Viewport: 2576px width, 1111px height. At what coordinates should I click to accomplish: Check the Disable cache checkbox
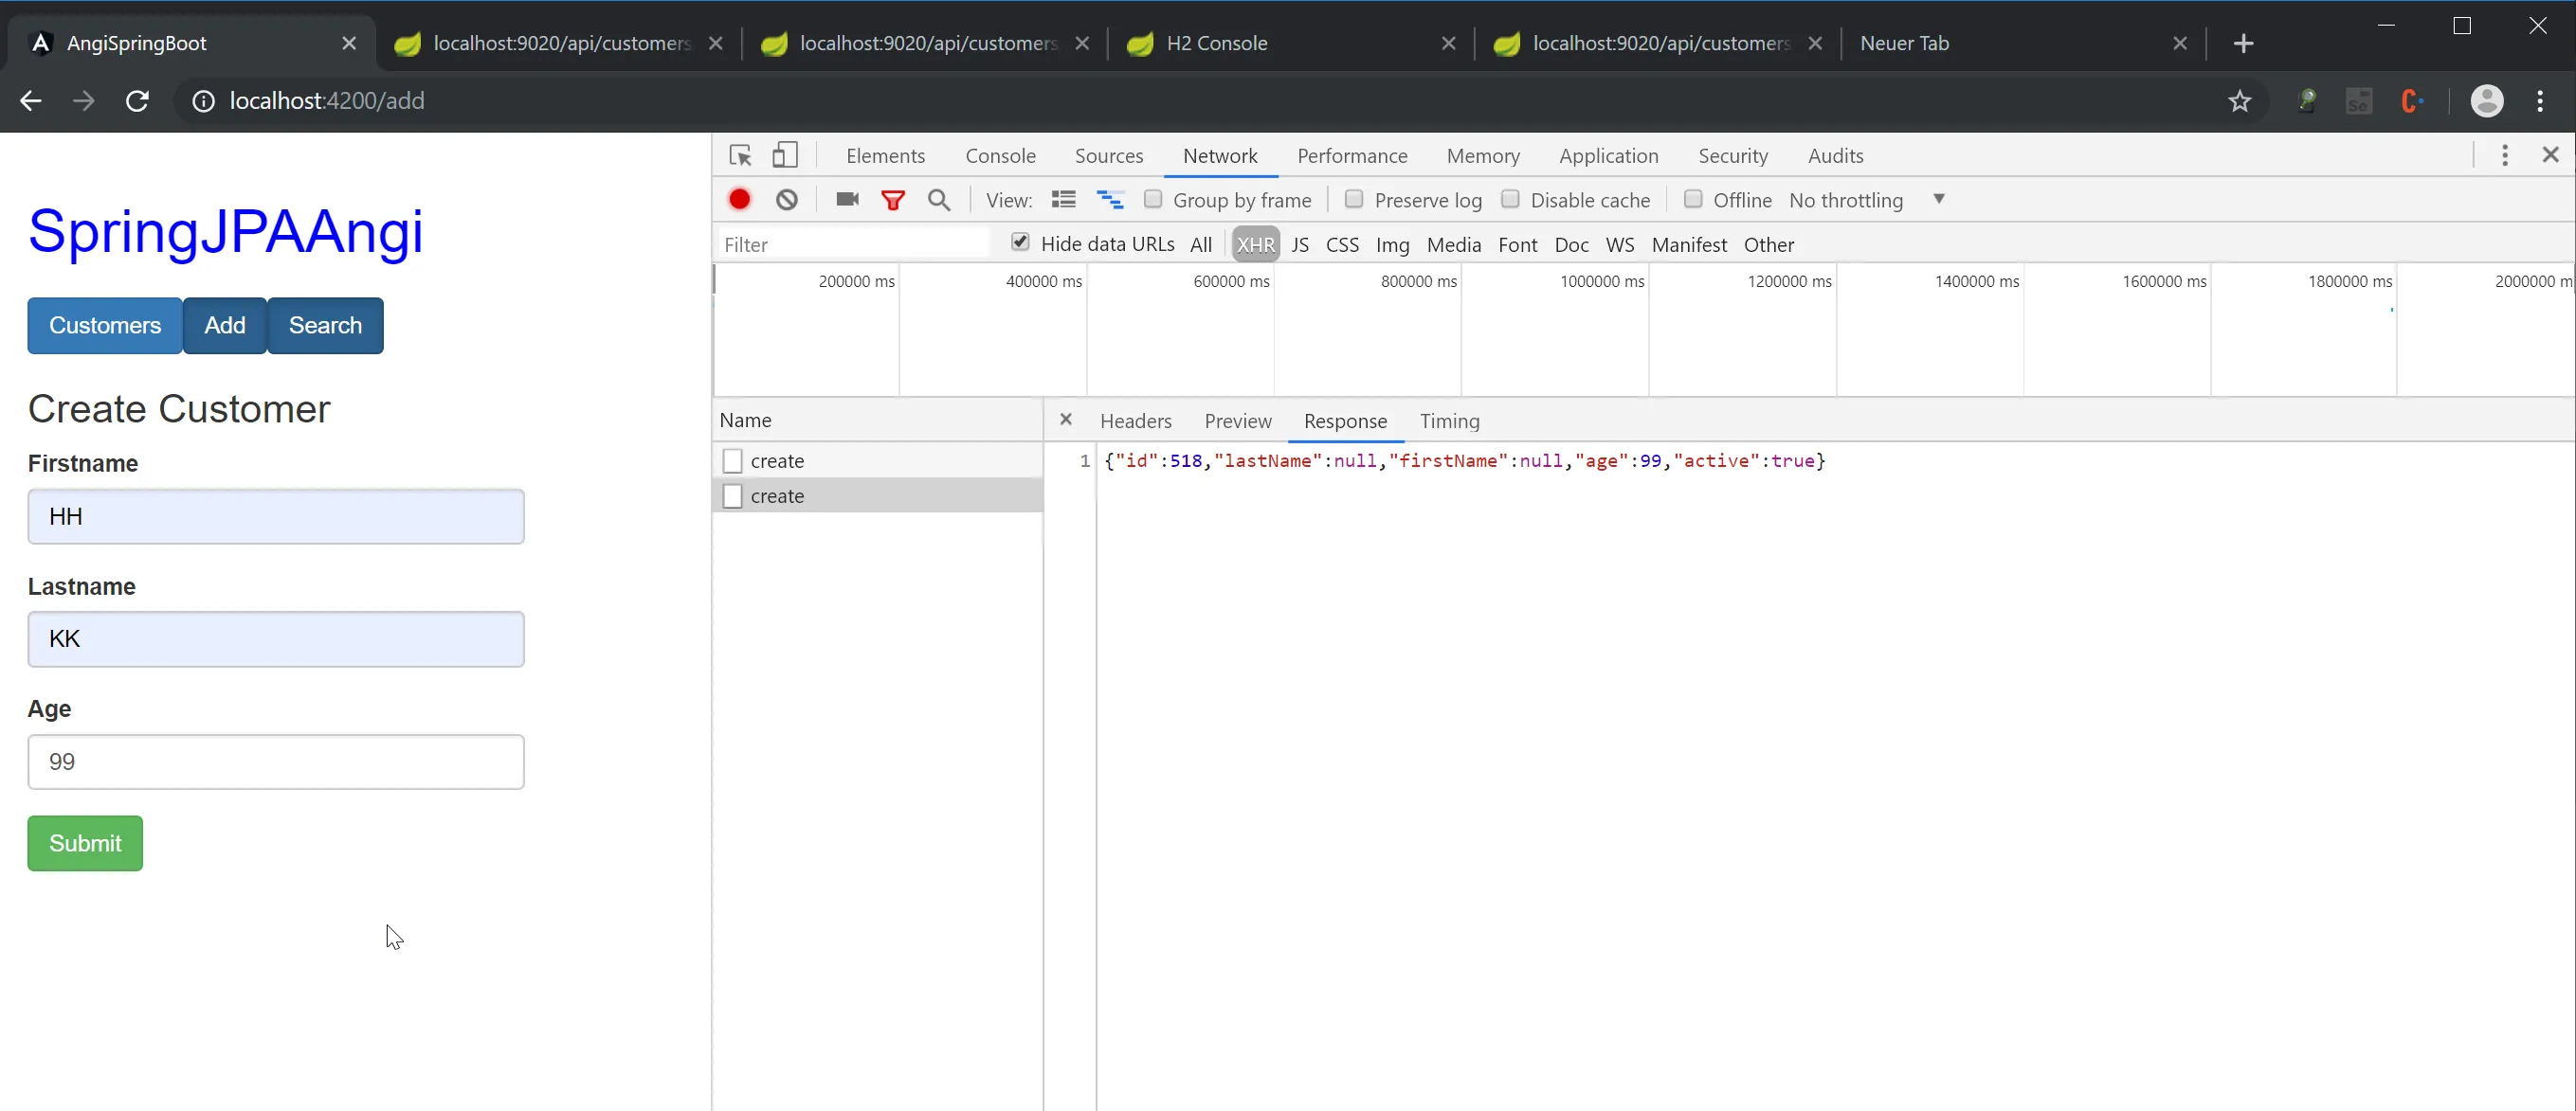[x=1510, y=200]
